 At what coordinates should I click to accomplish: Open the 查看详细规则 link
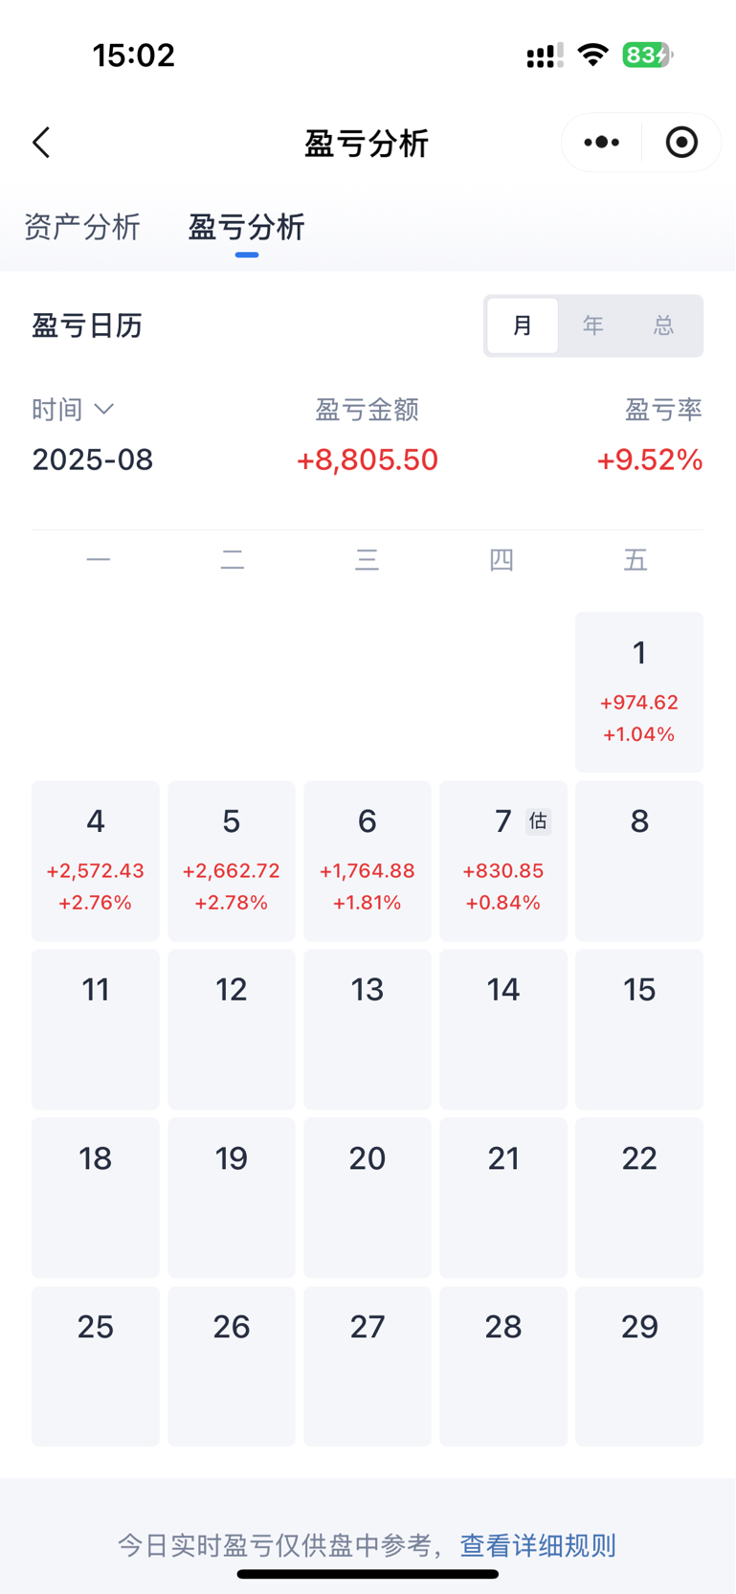pos(538,1545)
